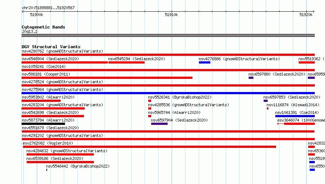Click the 51900k ruler label
This screenshot has width=325, height=184.
click(x=37, y=15)
